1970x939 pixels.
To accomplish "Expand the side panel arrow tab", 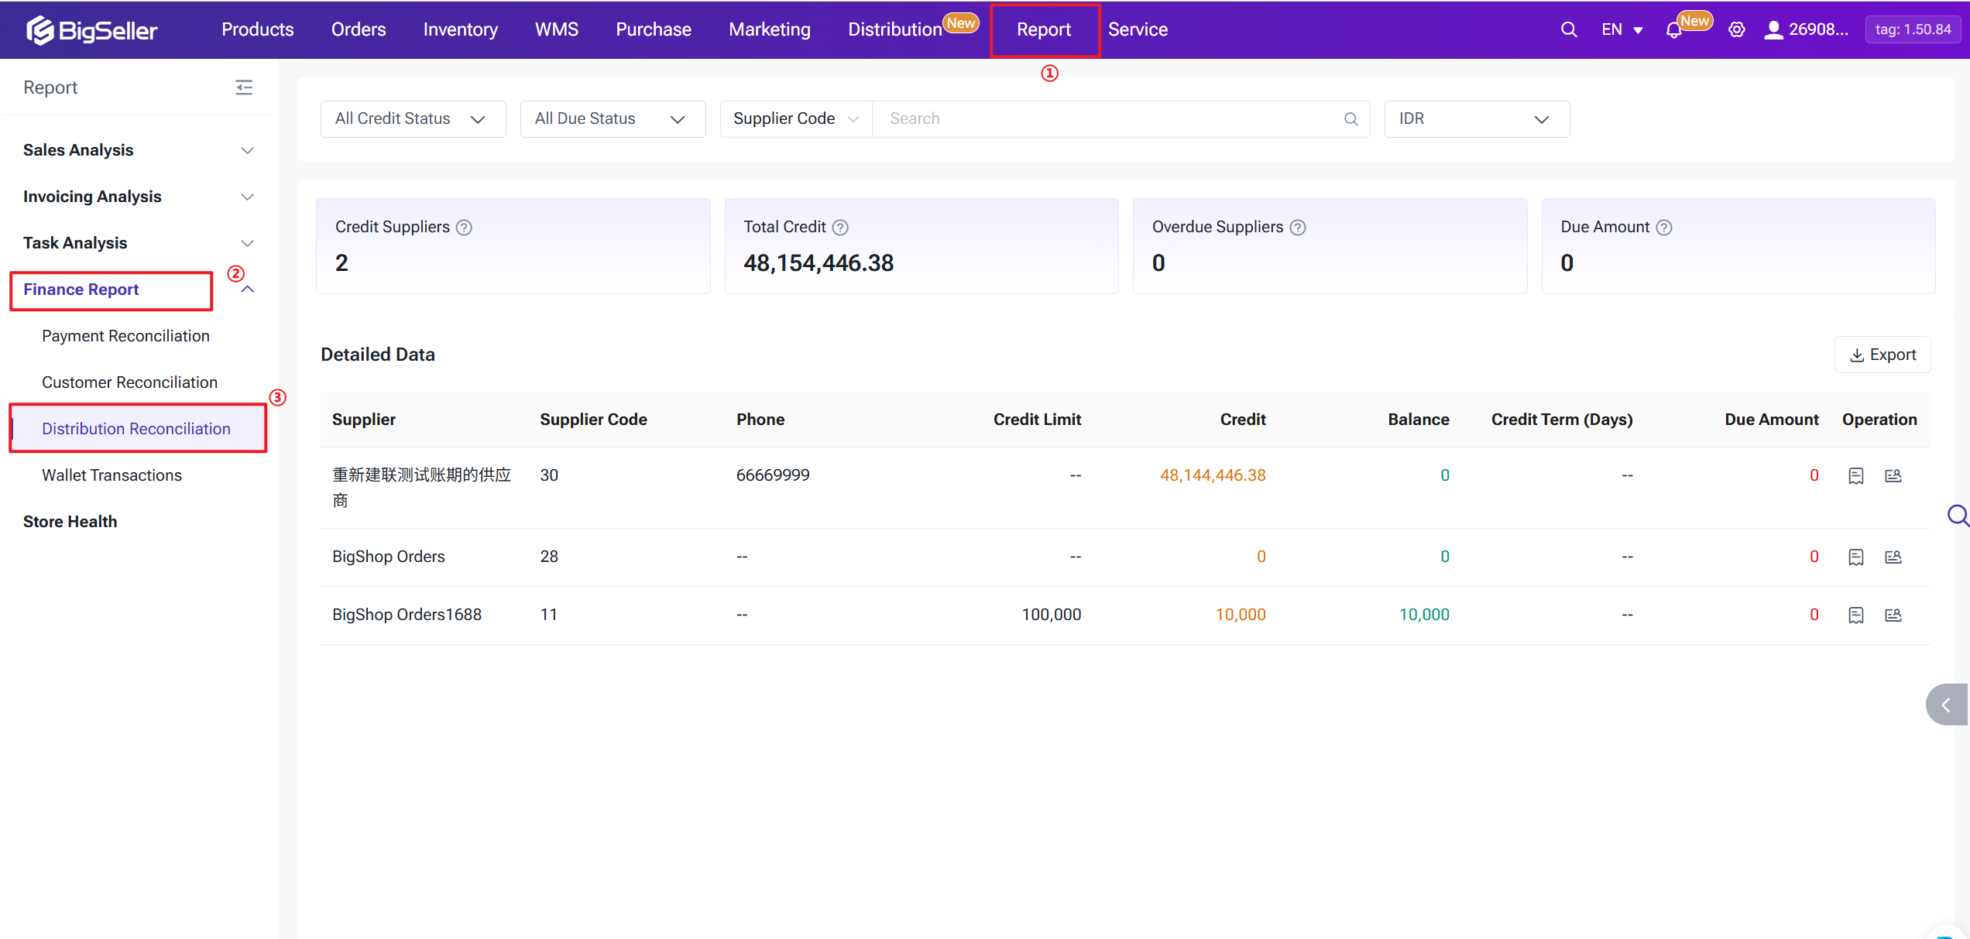I will (x=1947, y=704).
